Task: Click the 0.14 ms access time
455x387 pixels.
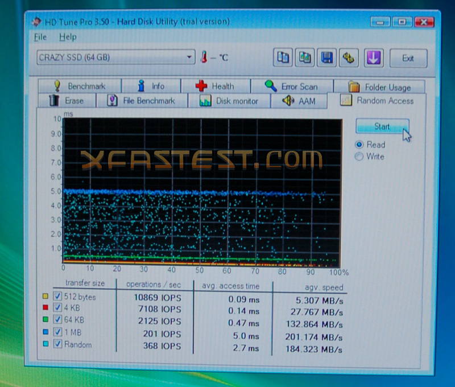Action: pos(244,311)
